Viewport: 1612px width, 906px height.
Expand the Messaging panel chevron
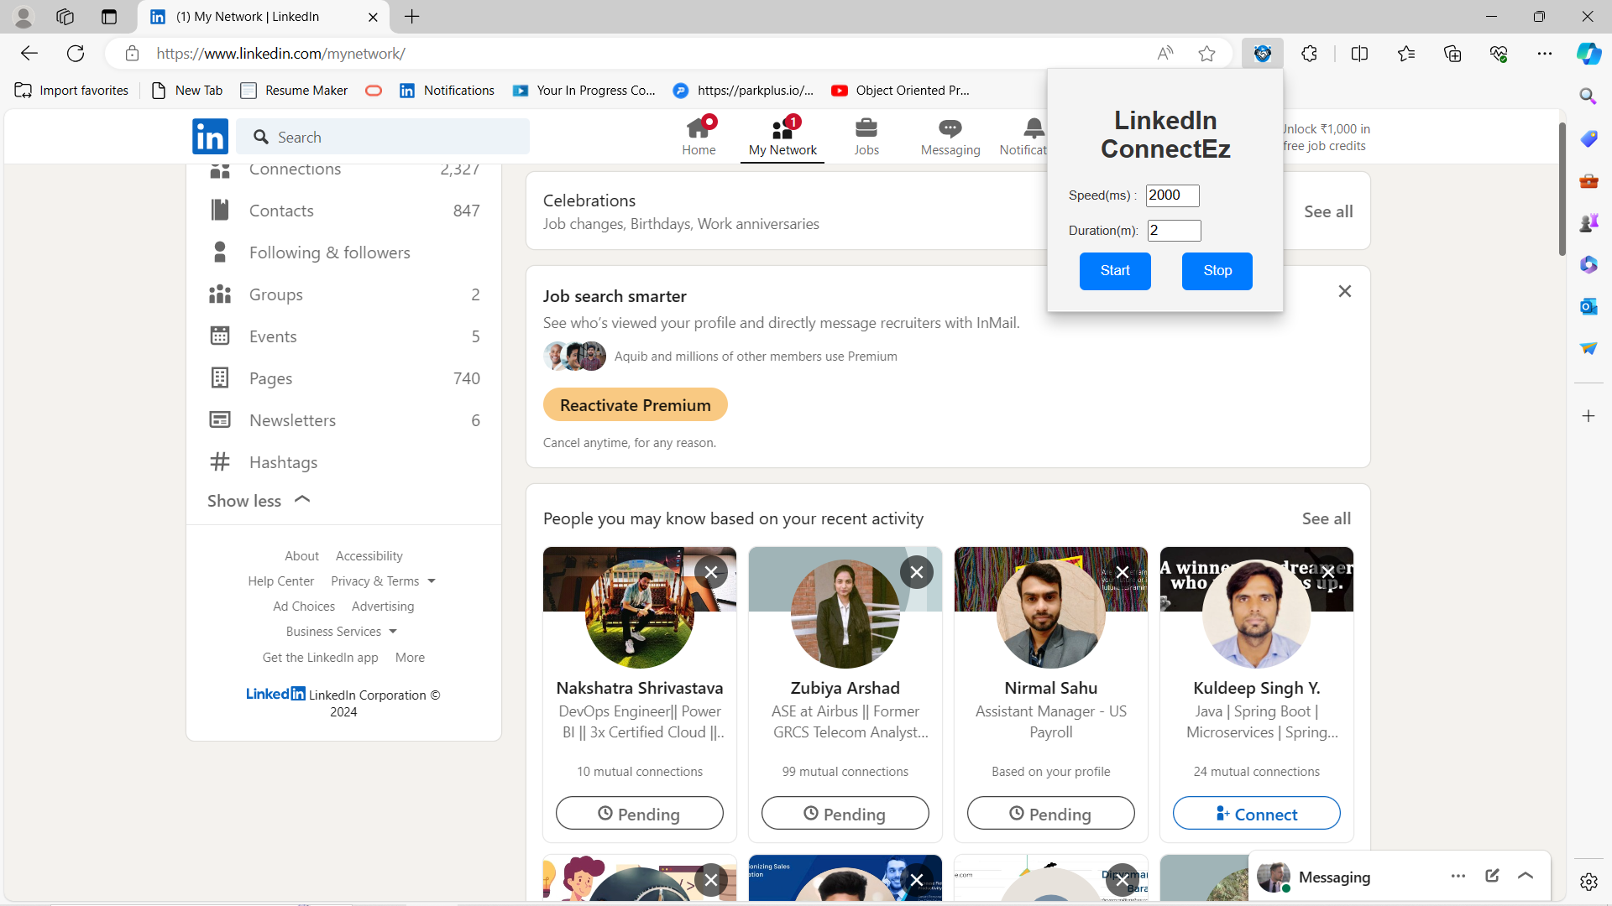point(1526,876)
